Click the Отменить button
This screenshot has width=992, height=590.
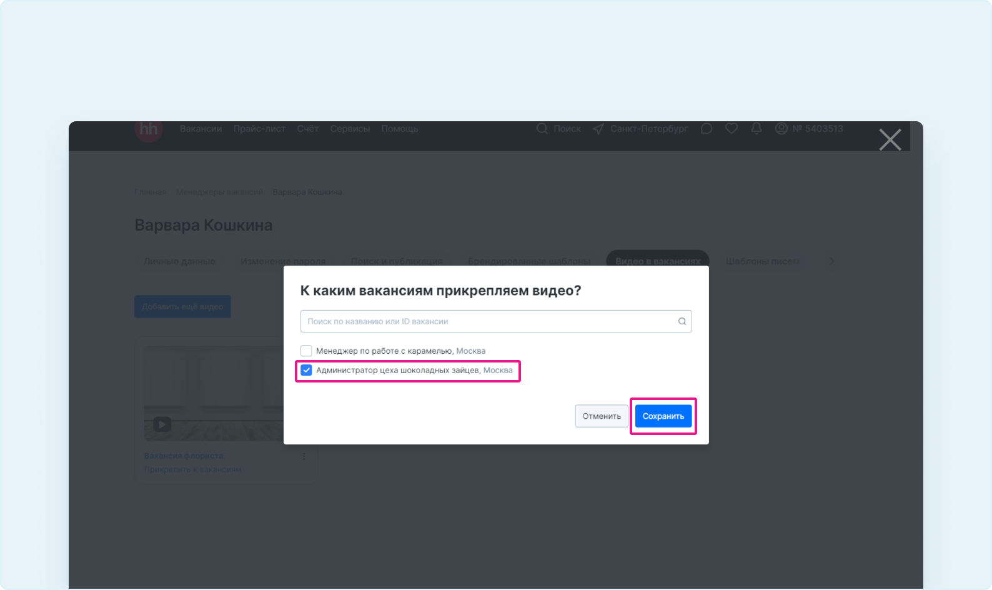tap(602, 416)
